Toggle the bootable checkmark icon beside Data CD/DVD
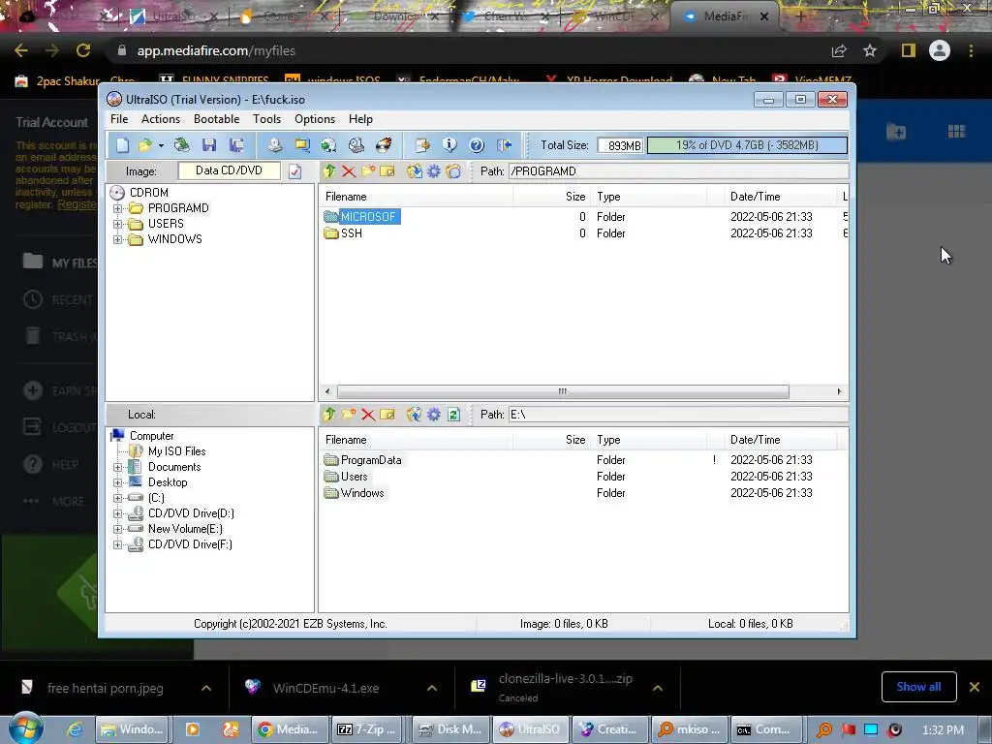This screenshot has height=744, width=992. pos(294,171)
